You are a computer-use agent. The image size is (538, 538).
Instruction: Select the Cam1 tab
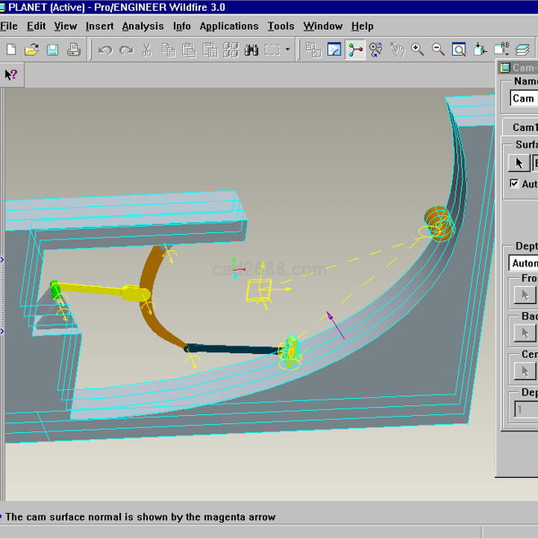point(522,127)
